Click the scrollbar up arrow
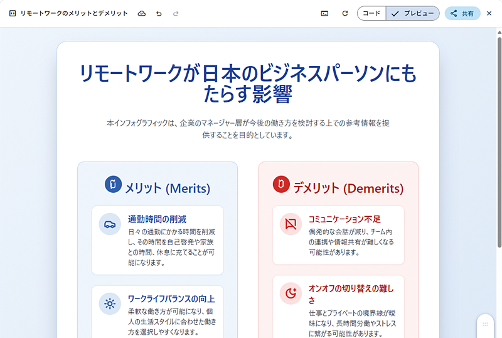502x338 pixels. pos(499,32)
